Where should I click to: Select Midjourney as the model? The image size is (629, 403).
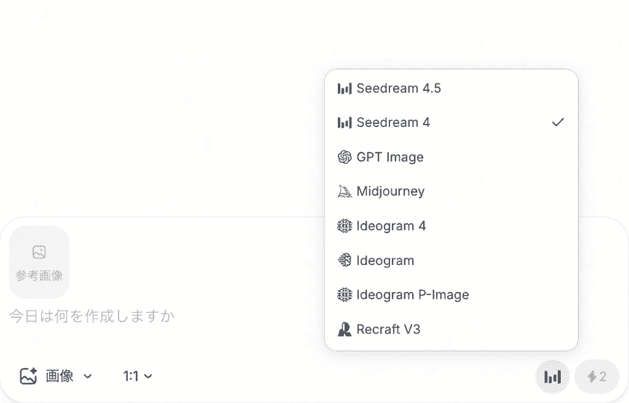(451, 191)
